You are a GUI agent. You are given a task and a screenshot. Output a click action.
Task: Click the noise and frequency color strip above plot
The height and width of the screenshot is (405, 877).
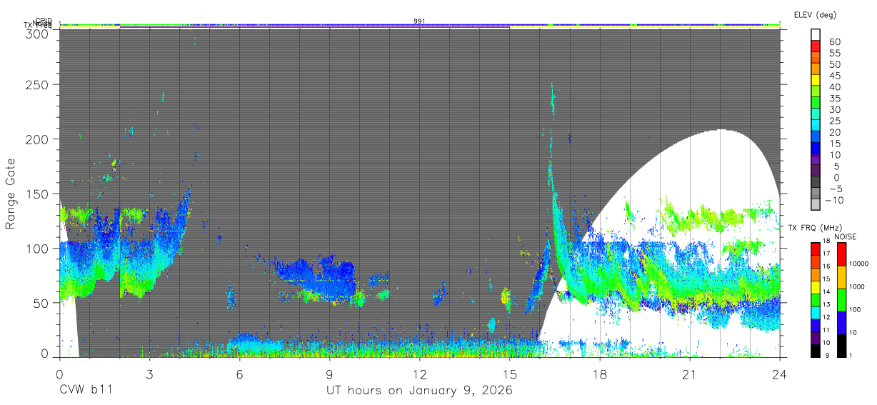tap(419, 26)
